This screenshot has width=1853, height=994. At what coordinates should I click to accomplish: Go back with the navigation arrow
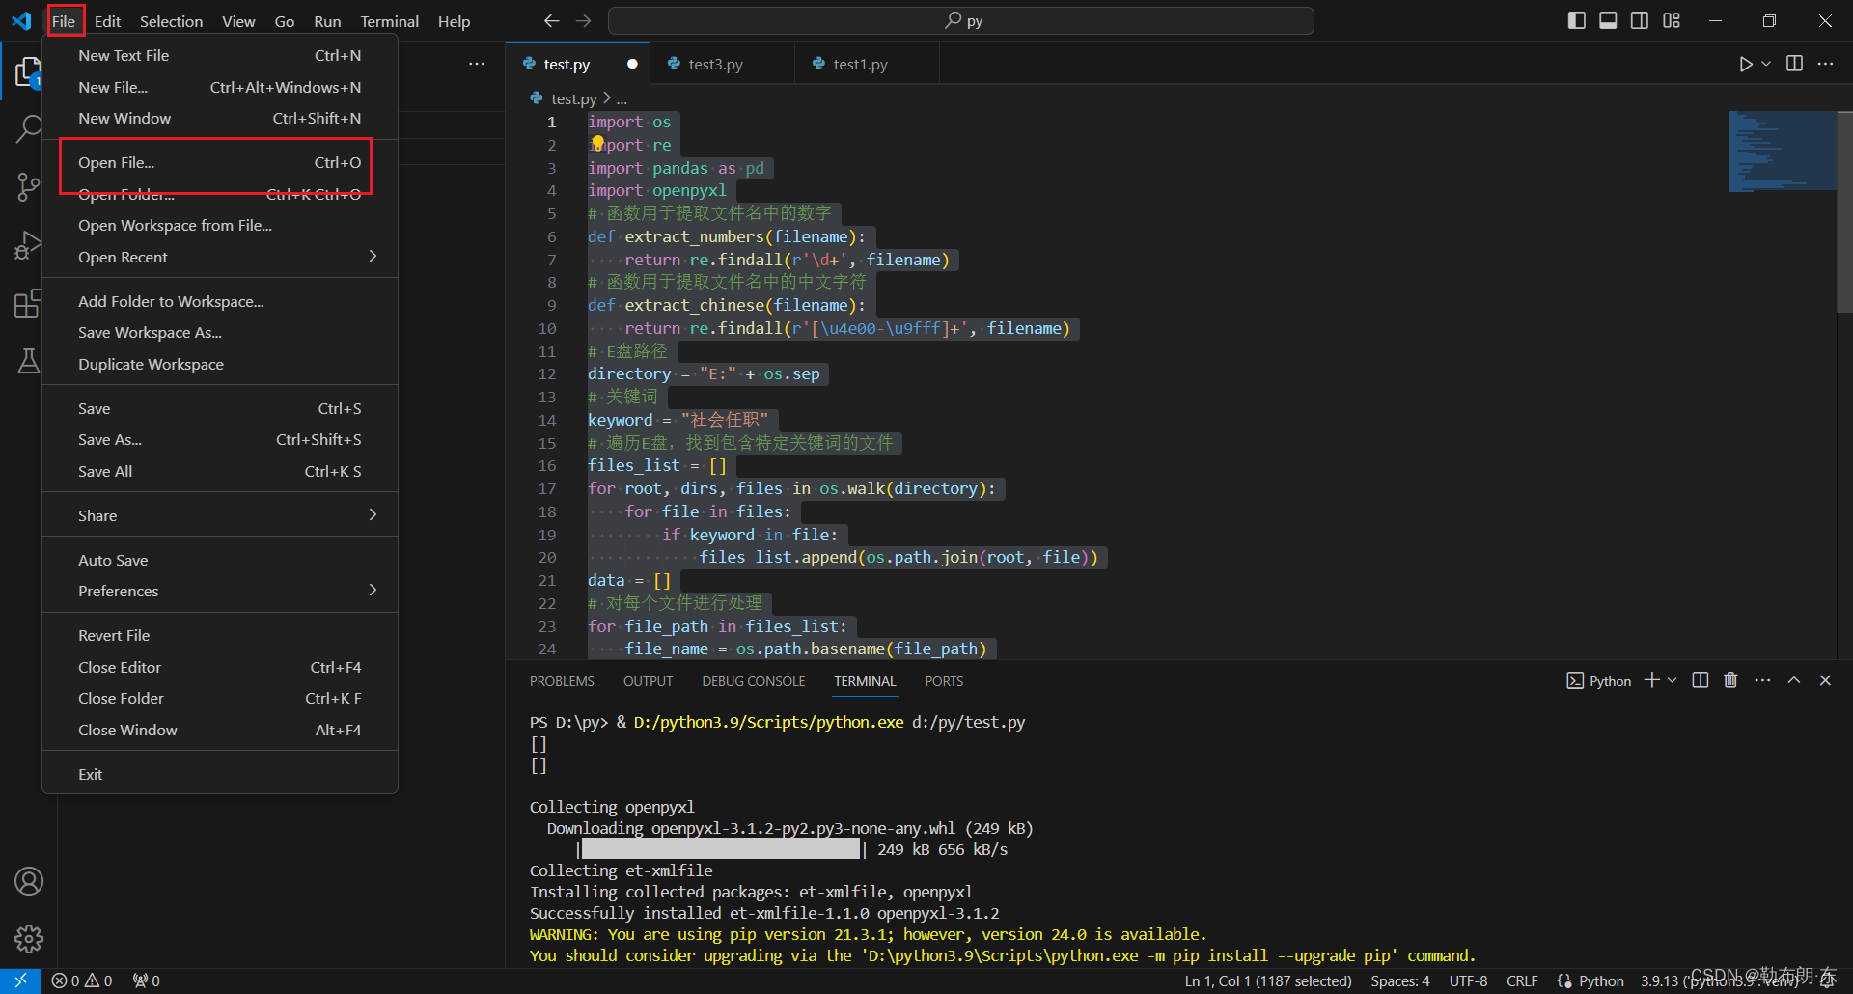click(552, 20)
